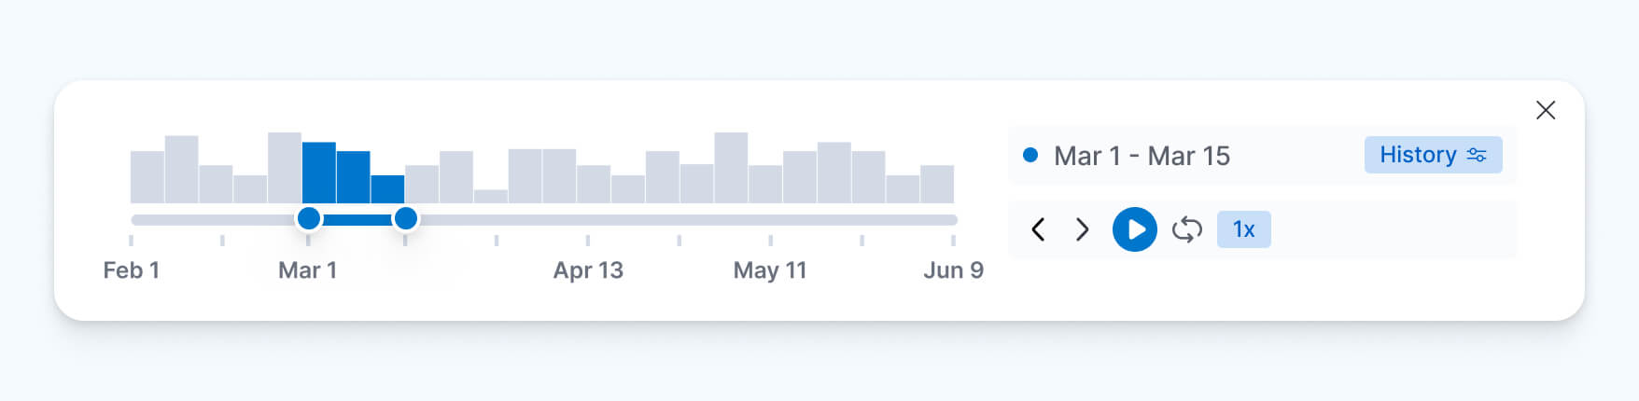
Task: Click the last gray histogram bar
Action: 936,185
